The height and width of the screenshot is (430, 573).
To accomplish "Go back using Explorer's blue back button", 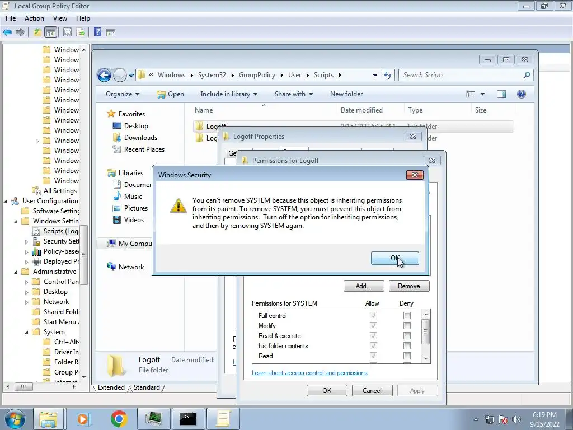I will [104, 76].
